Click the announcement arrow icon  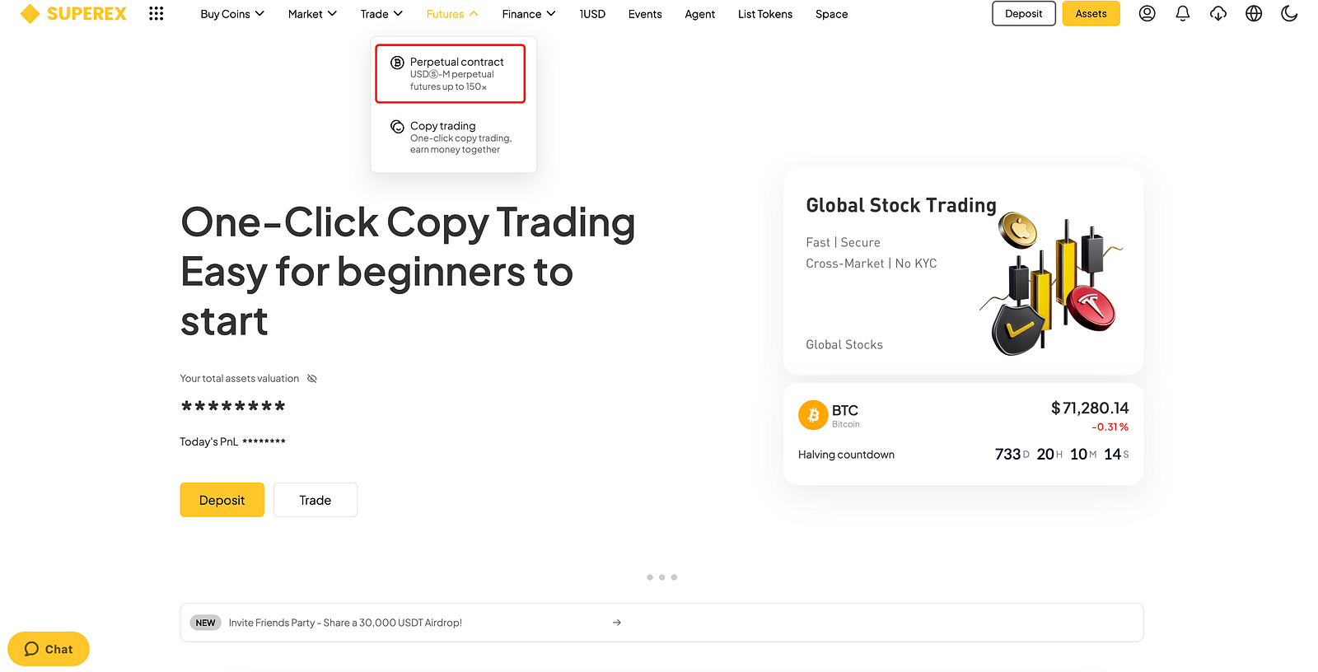coord(617,623)
